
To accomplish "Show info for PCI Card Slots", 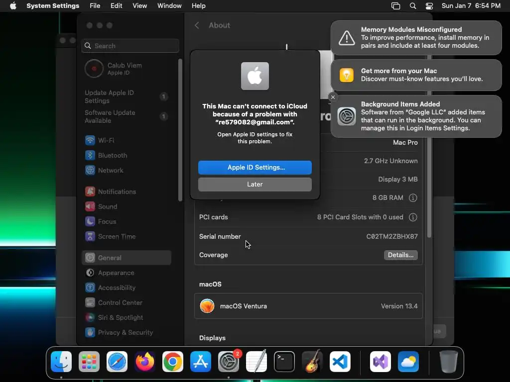I will pyautogui.click(x=413, y=217).
